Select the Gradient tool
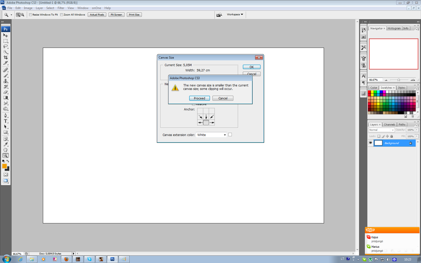This screenshot has height=263, width=421. click(x=6, y=98)
